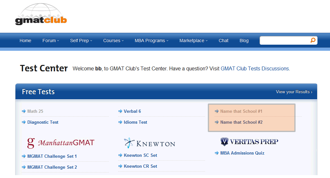The image size is (330, 178).
Task: Click the arrow icon beside Name that School #1
Action: point(216,111)
